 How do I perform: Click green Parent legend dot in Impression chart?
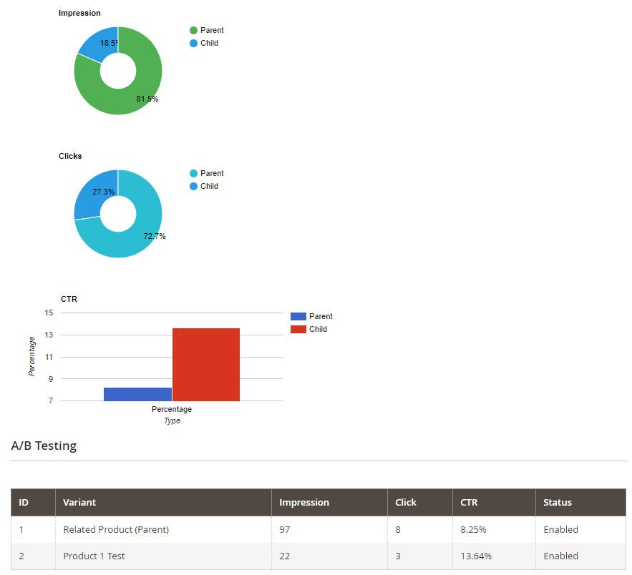(x=193, y=31)
